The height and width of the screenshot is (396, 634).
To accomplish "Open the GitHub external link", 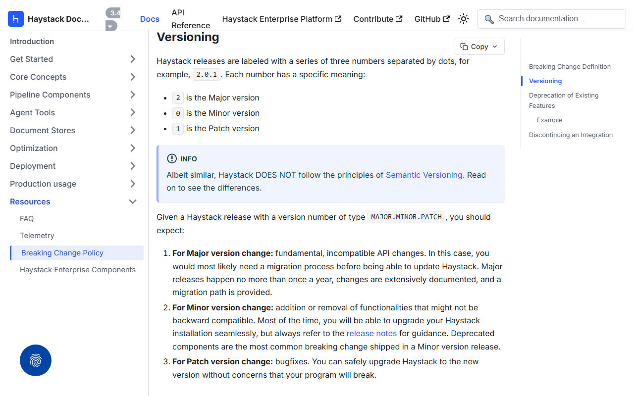I will pos(432,19).
